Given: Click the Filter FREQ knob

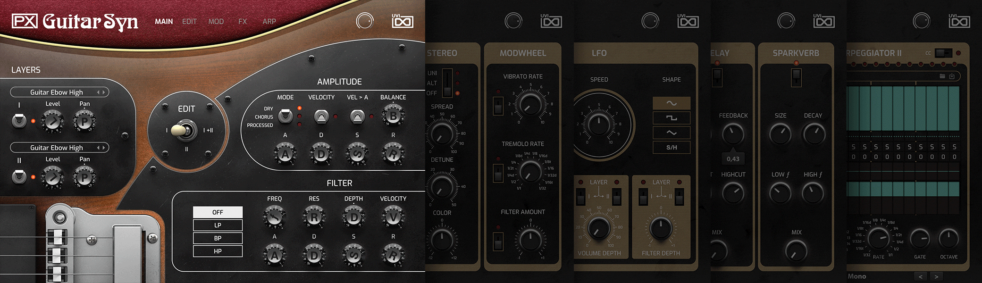Looking at the screenshot, I should pos(274,217).
